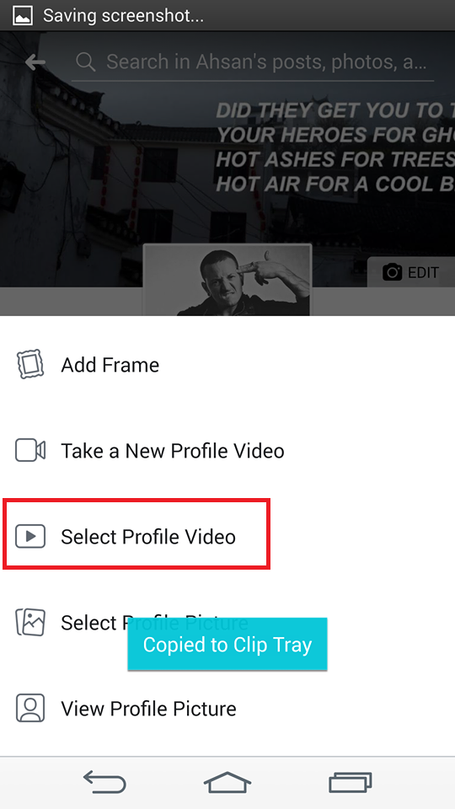Choose Take a New Profile Video
This screenshot has height=809, width=455.
click(x=227, y=450)
